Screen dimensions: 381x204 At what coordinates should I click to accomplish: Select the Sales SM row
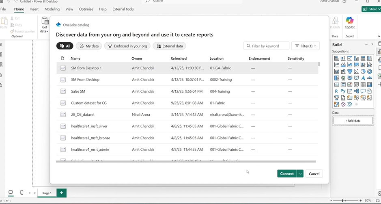[187, 91]
